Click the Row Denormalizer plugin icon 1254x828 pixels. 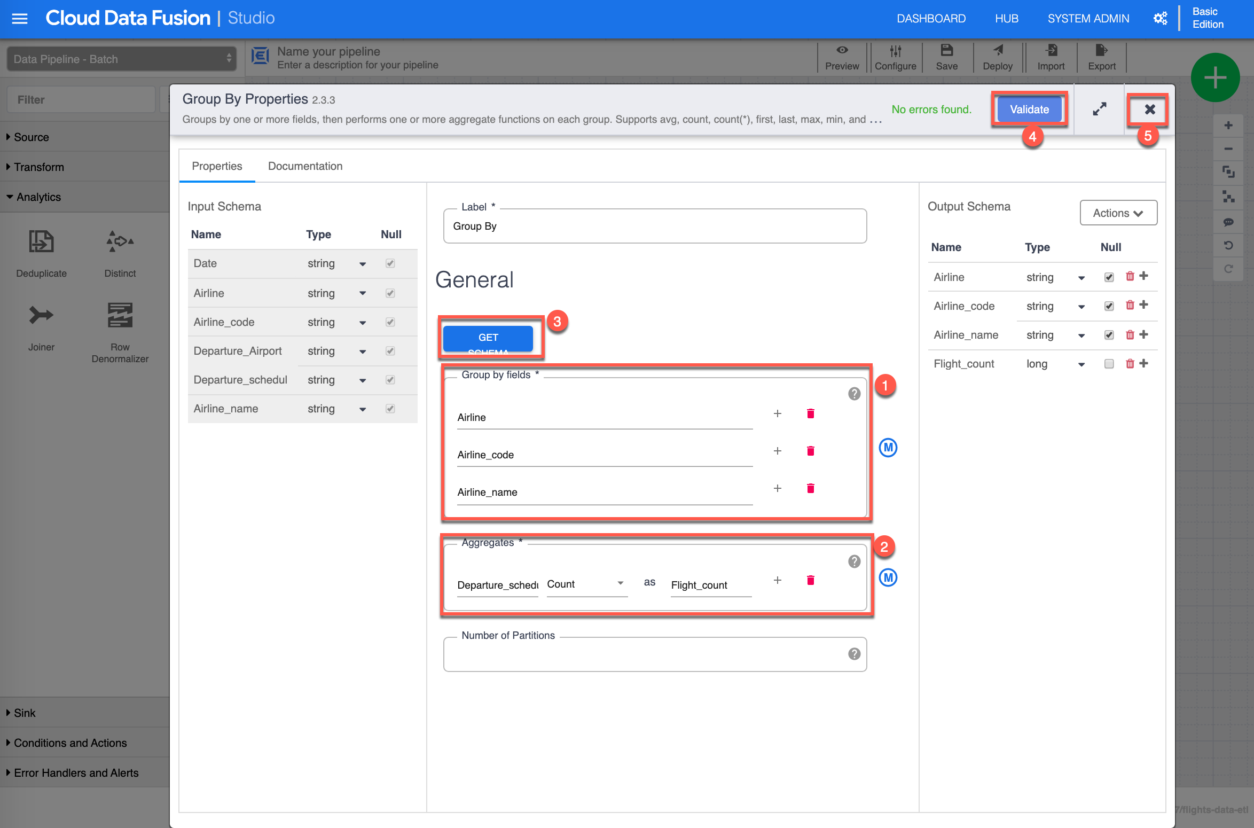(x=120, y=315)
